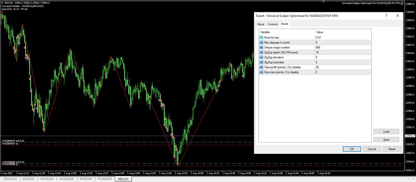The image size is (416, 182).
Task: Close the Expert properties dialog
Action: [x=397, y=16]
